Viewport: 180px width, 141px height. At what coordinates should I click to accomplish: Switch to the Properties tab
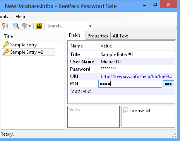coord(98,36)
